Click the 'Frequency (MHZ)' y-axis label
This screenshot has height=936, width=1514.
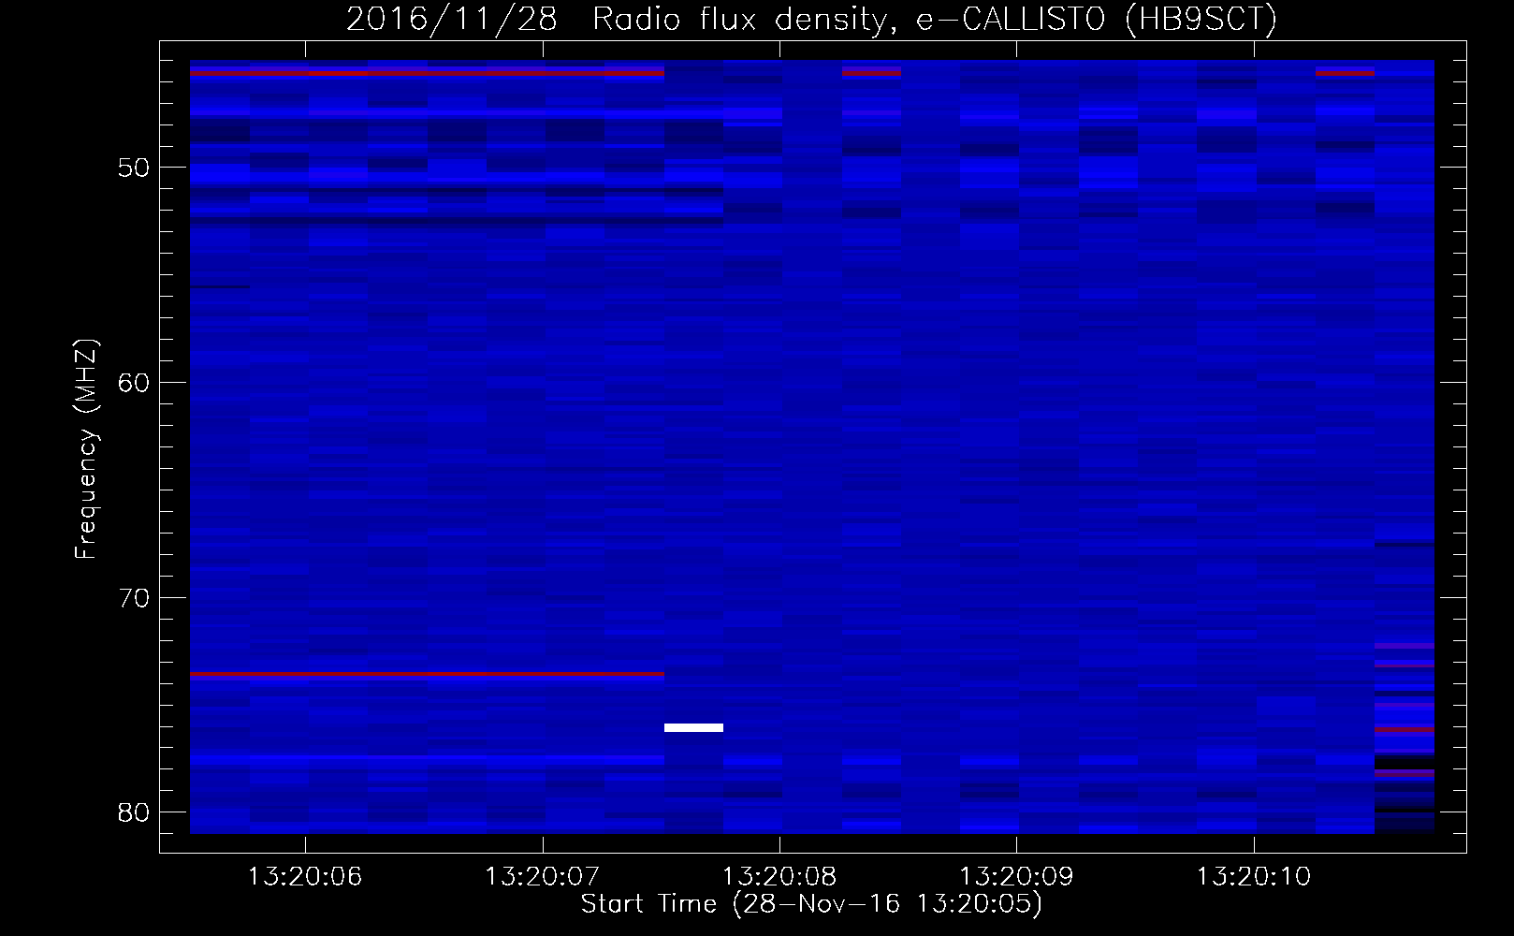(86, 449)
